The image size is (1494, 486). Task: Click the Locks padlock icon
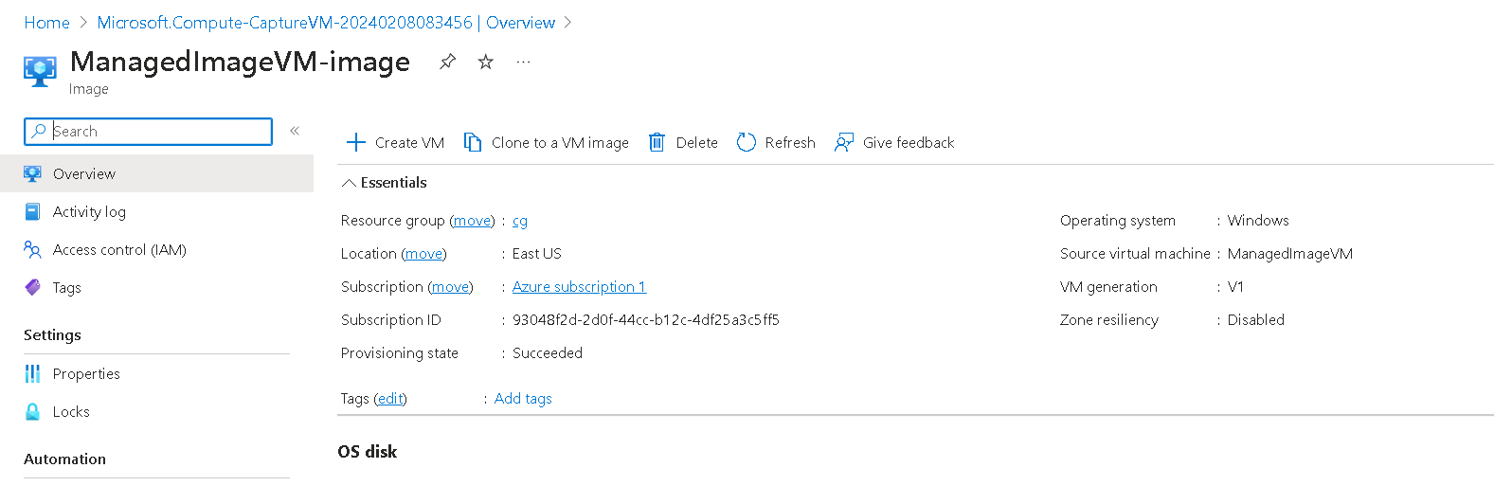(x=32, y=411)
